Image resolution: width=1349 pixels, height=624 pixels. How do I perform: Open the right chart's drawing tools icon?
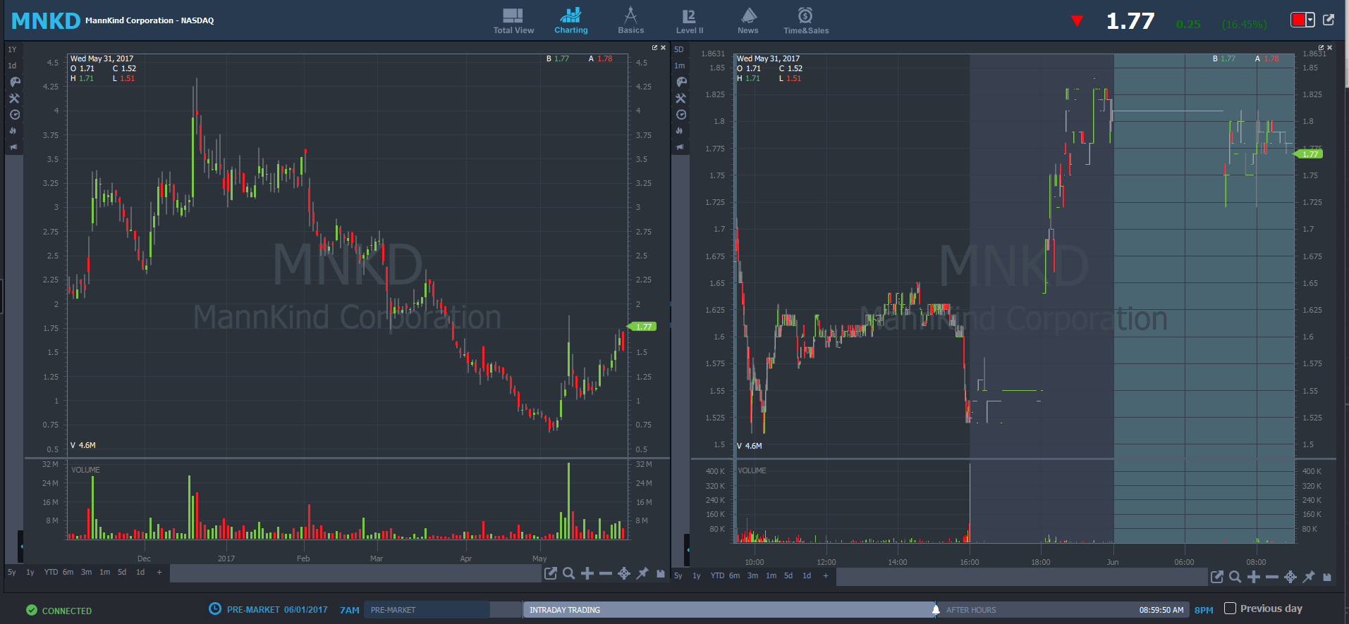pyautogui.click(x=681, y=98)
